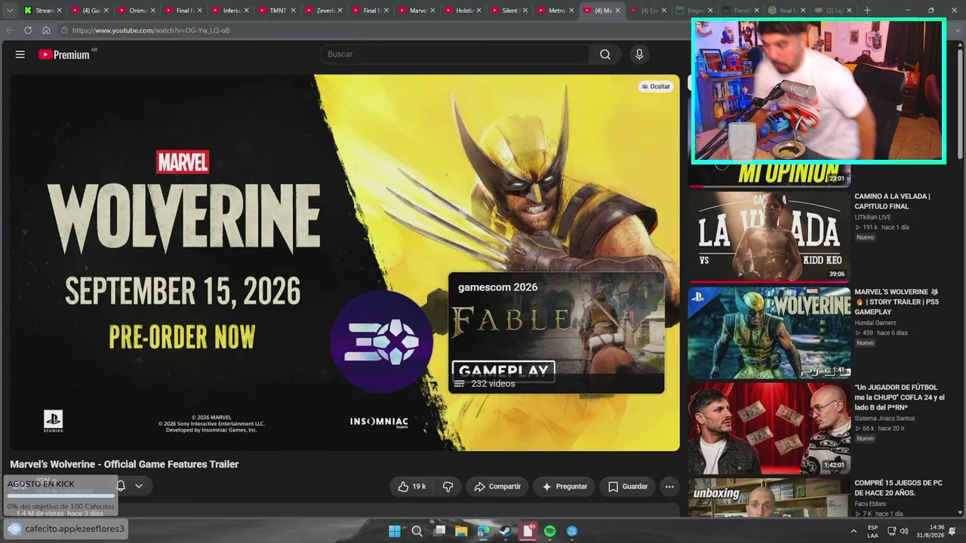Open the Sistema Joaco Santos channel link
Screen dimensions: 966x543
884,419
